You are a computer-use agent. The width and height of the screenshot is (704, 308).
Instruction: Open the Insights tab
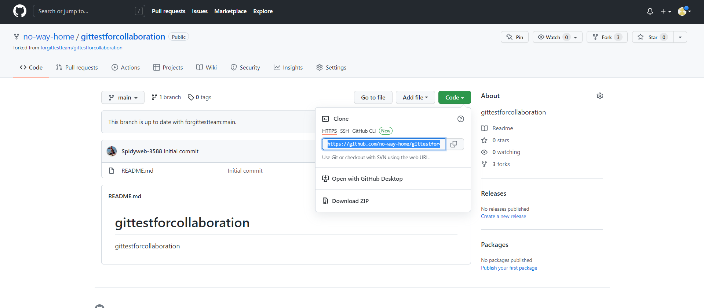288,67
